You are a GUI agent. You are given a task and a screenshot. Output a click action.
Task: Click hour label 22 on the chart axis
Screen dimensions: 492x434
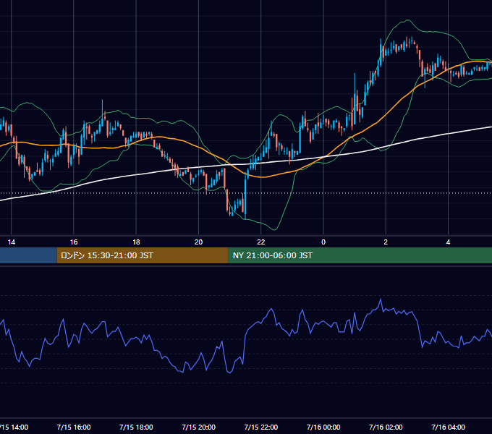pyautogui.click(x=261, y=242)
